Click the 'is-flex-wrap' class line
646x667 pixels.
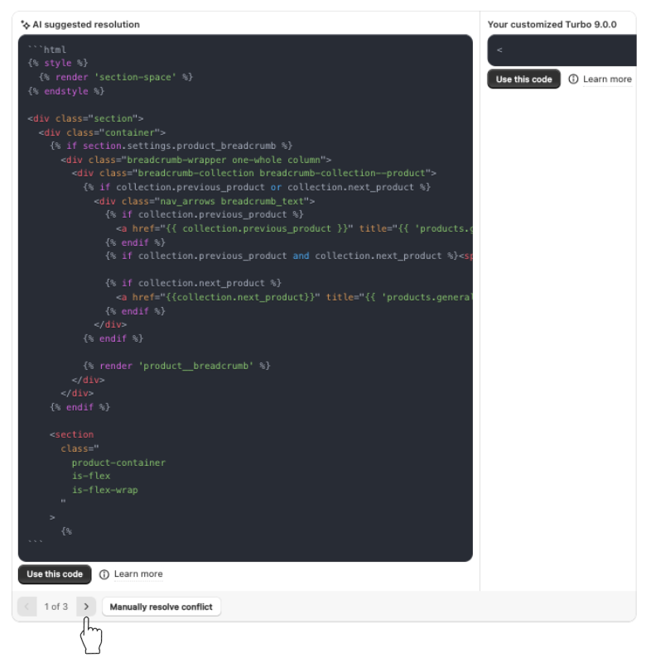(104, 490)
